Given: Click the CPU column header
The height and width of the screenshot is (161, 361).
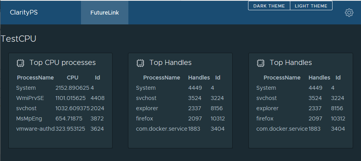Looking at the screenshot, I should pos(73,78).
